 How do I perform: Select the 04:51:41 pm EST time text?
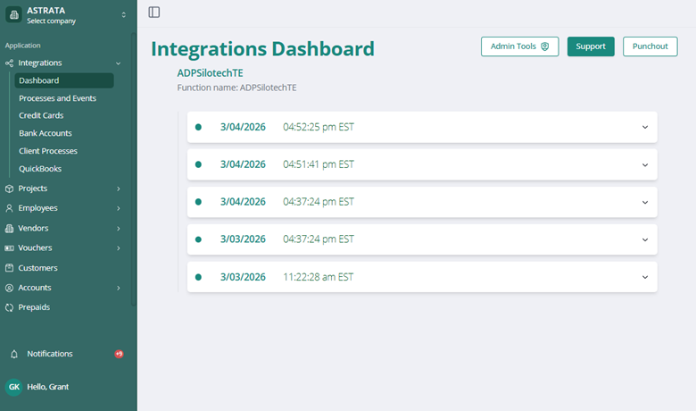point(319,164)
